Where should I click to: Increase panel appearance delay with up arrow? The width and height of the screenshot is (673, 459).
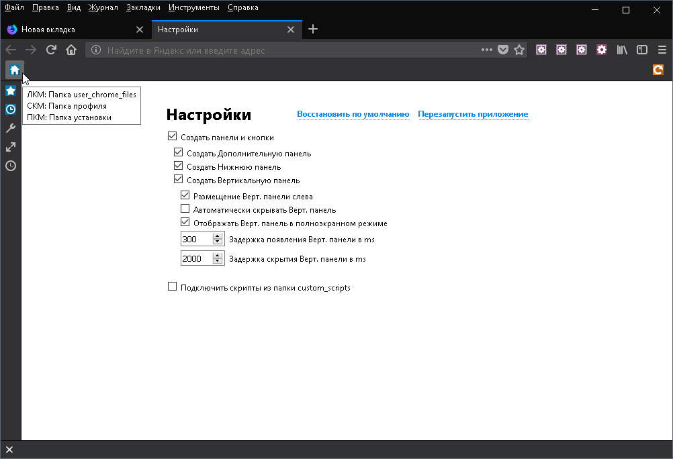pyautogui.click(x=218, y=236)
